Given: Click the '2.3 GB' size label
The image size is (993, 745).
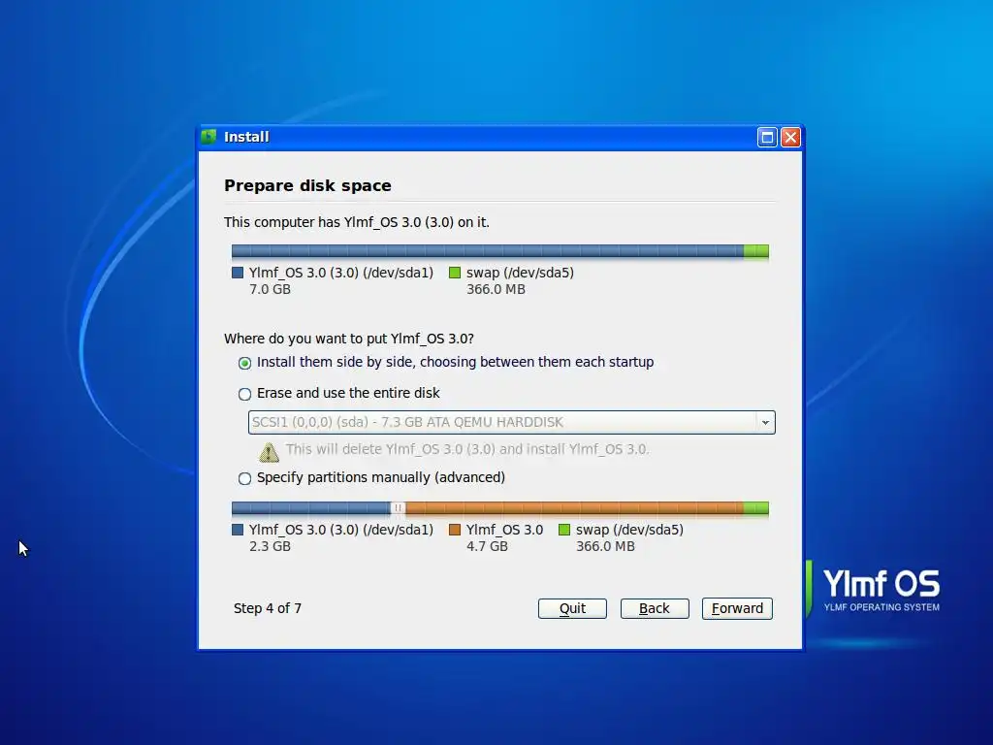Looking at the screenshot, I should (270, 547).
